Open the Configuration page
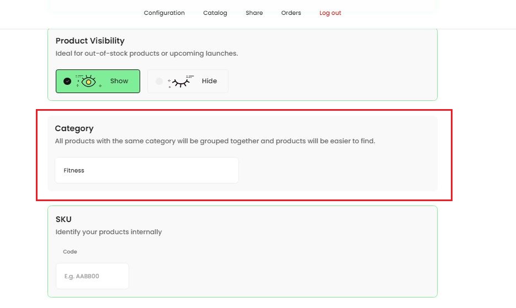Viewport: 516px width, 308px height. (164, 13)
